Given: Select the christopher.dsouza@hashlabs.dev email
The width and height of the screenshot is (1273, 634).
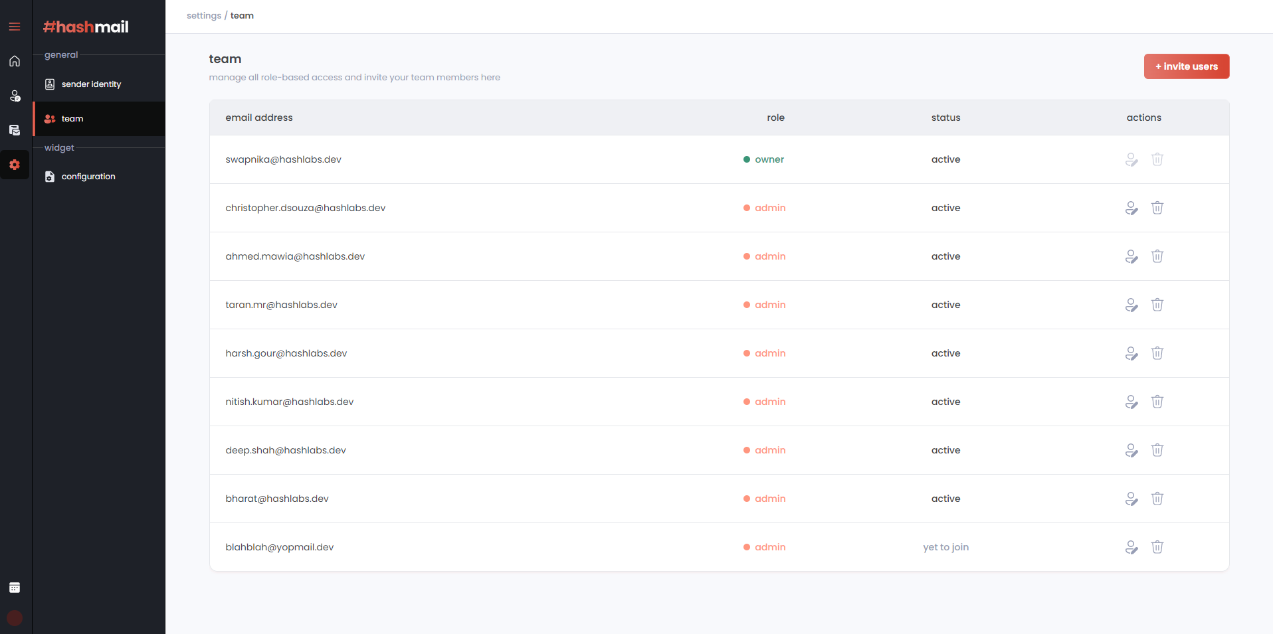Looking at the screenshot, I should coord(305,208).
